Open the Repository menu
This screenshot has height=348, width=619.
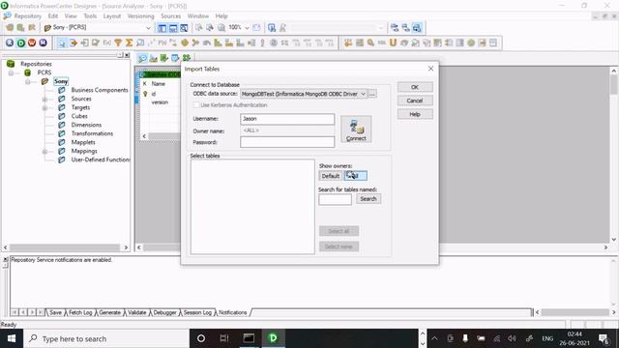[x=28, y=16]
